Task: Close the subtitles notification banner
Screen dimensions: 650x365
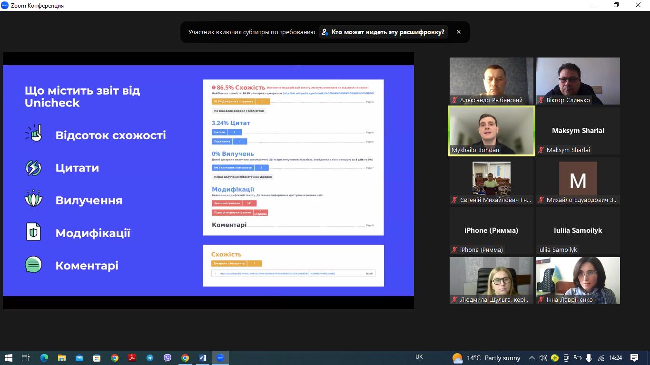Action: (x=459, y=32)
